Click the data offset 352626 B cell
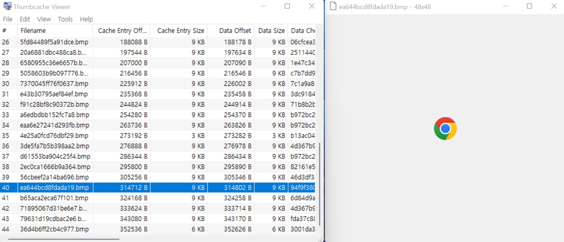Viewport: 564px width, 242px height. click(x=237, y=229)
